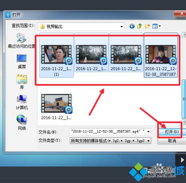Image resolution: width=186 pixels, height=183 pixels.
Task: Click the scroll up arrow of file list
Action: pyautogui.click(x=184, y=35)
